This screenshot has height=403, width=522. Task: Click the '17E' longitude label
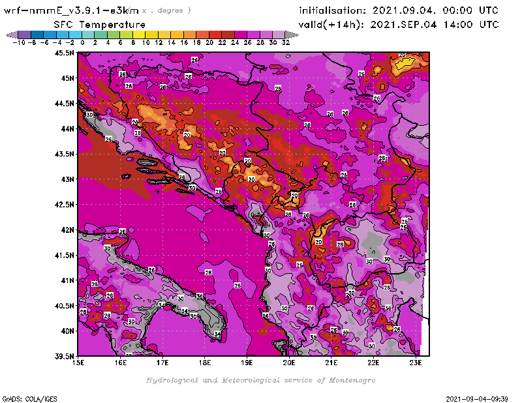162,363
